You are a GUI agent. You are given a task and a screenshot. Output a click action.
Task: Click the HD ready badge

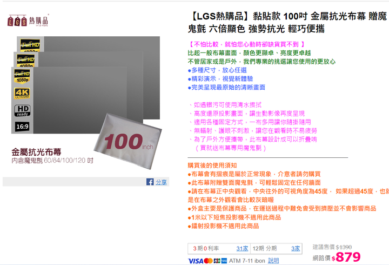(x=22, y=110)
